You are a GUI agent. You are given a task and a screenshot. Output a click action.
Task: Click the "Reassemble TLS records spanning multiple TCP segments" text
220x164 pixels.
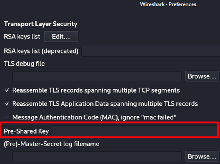[x=96, y=90]
